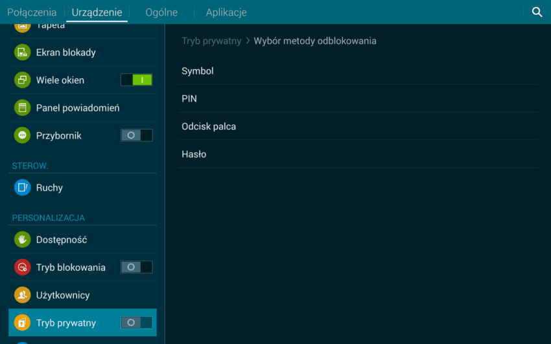Enable the Tryb blokowania switch

(x=137, y=268)
